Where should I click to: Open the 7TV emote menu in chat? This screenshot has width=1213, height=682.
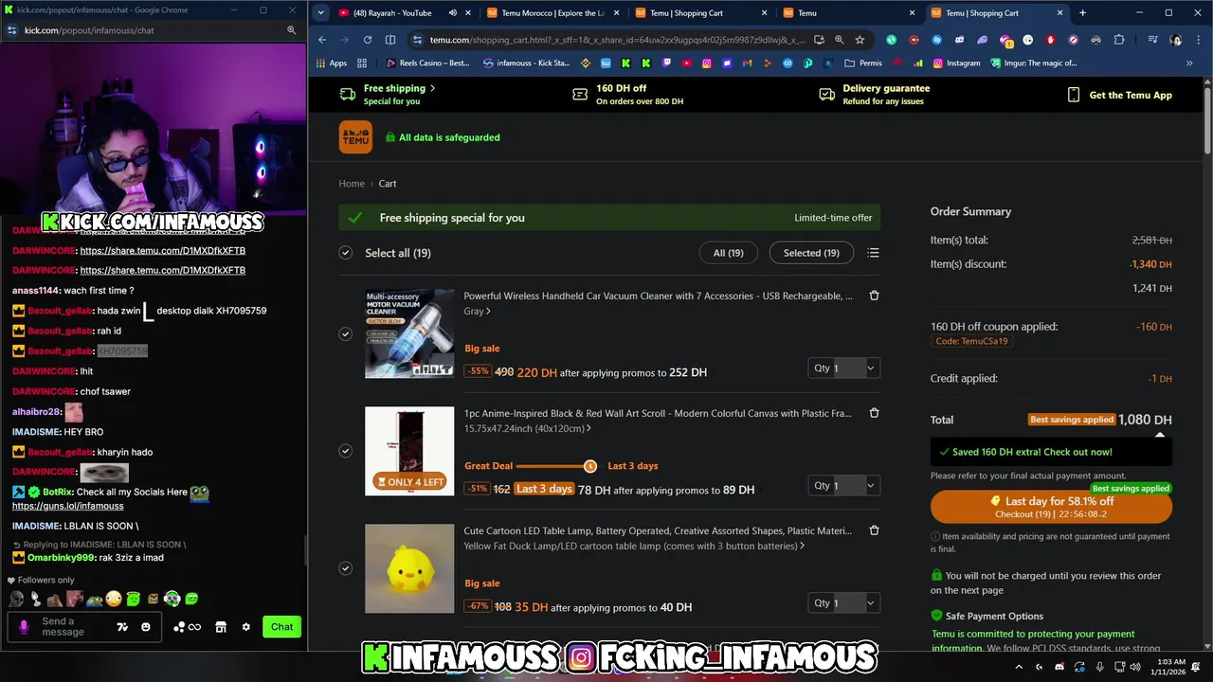coord(122,627)
